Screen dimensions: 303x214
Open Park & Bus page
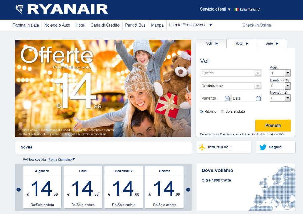[135, 25]
